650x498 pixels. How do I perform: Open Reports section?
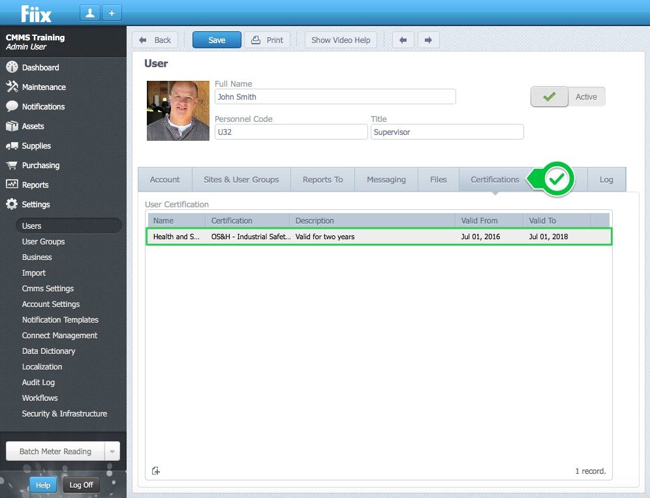35,184
